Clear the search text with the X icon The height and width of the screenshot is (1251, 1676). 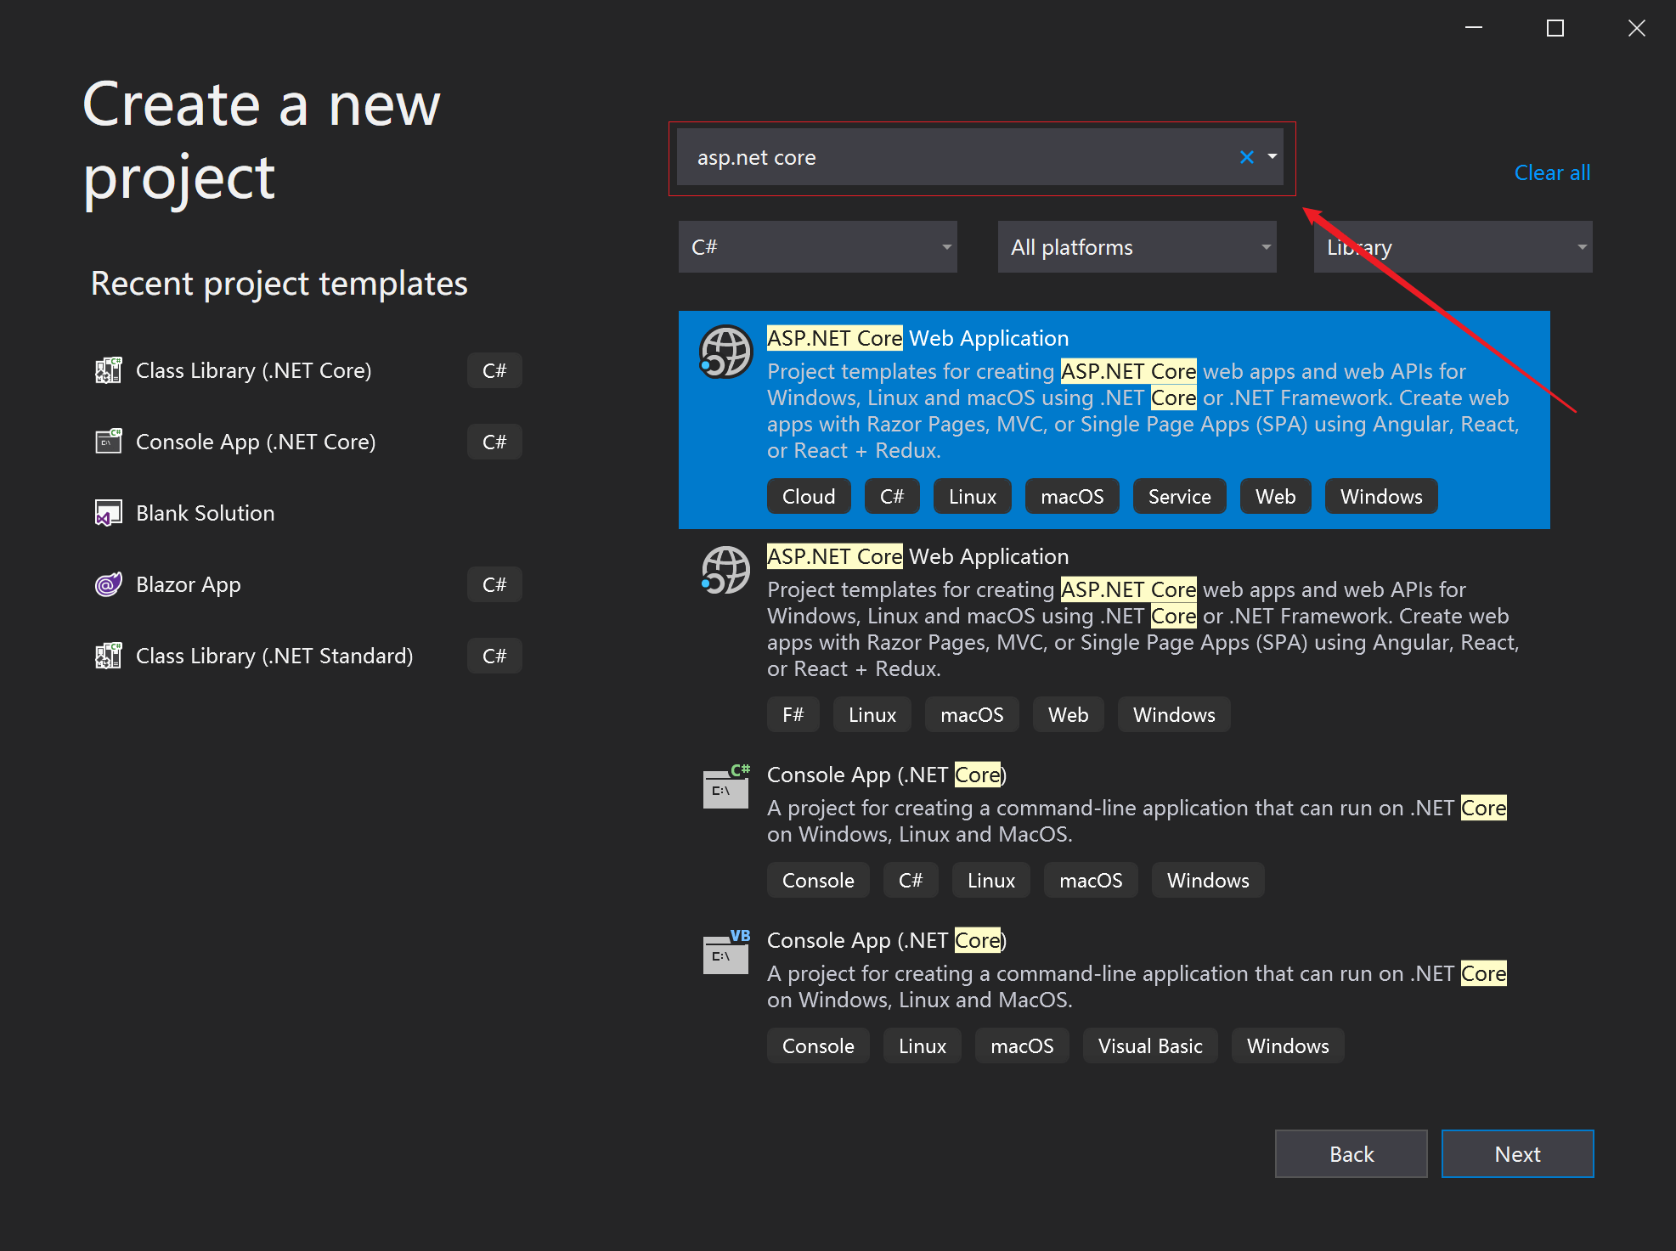pos(1246,157)
